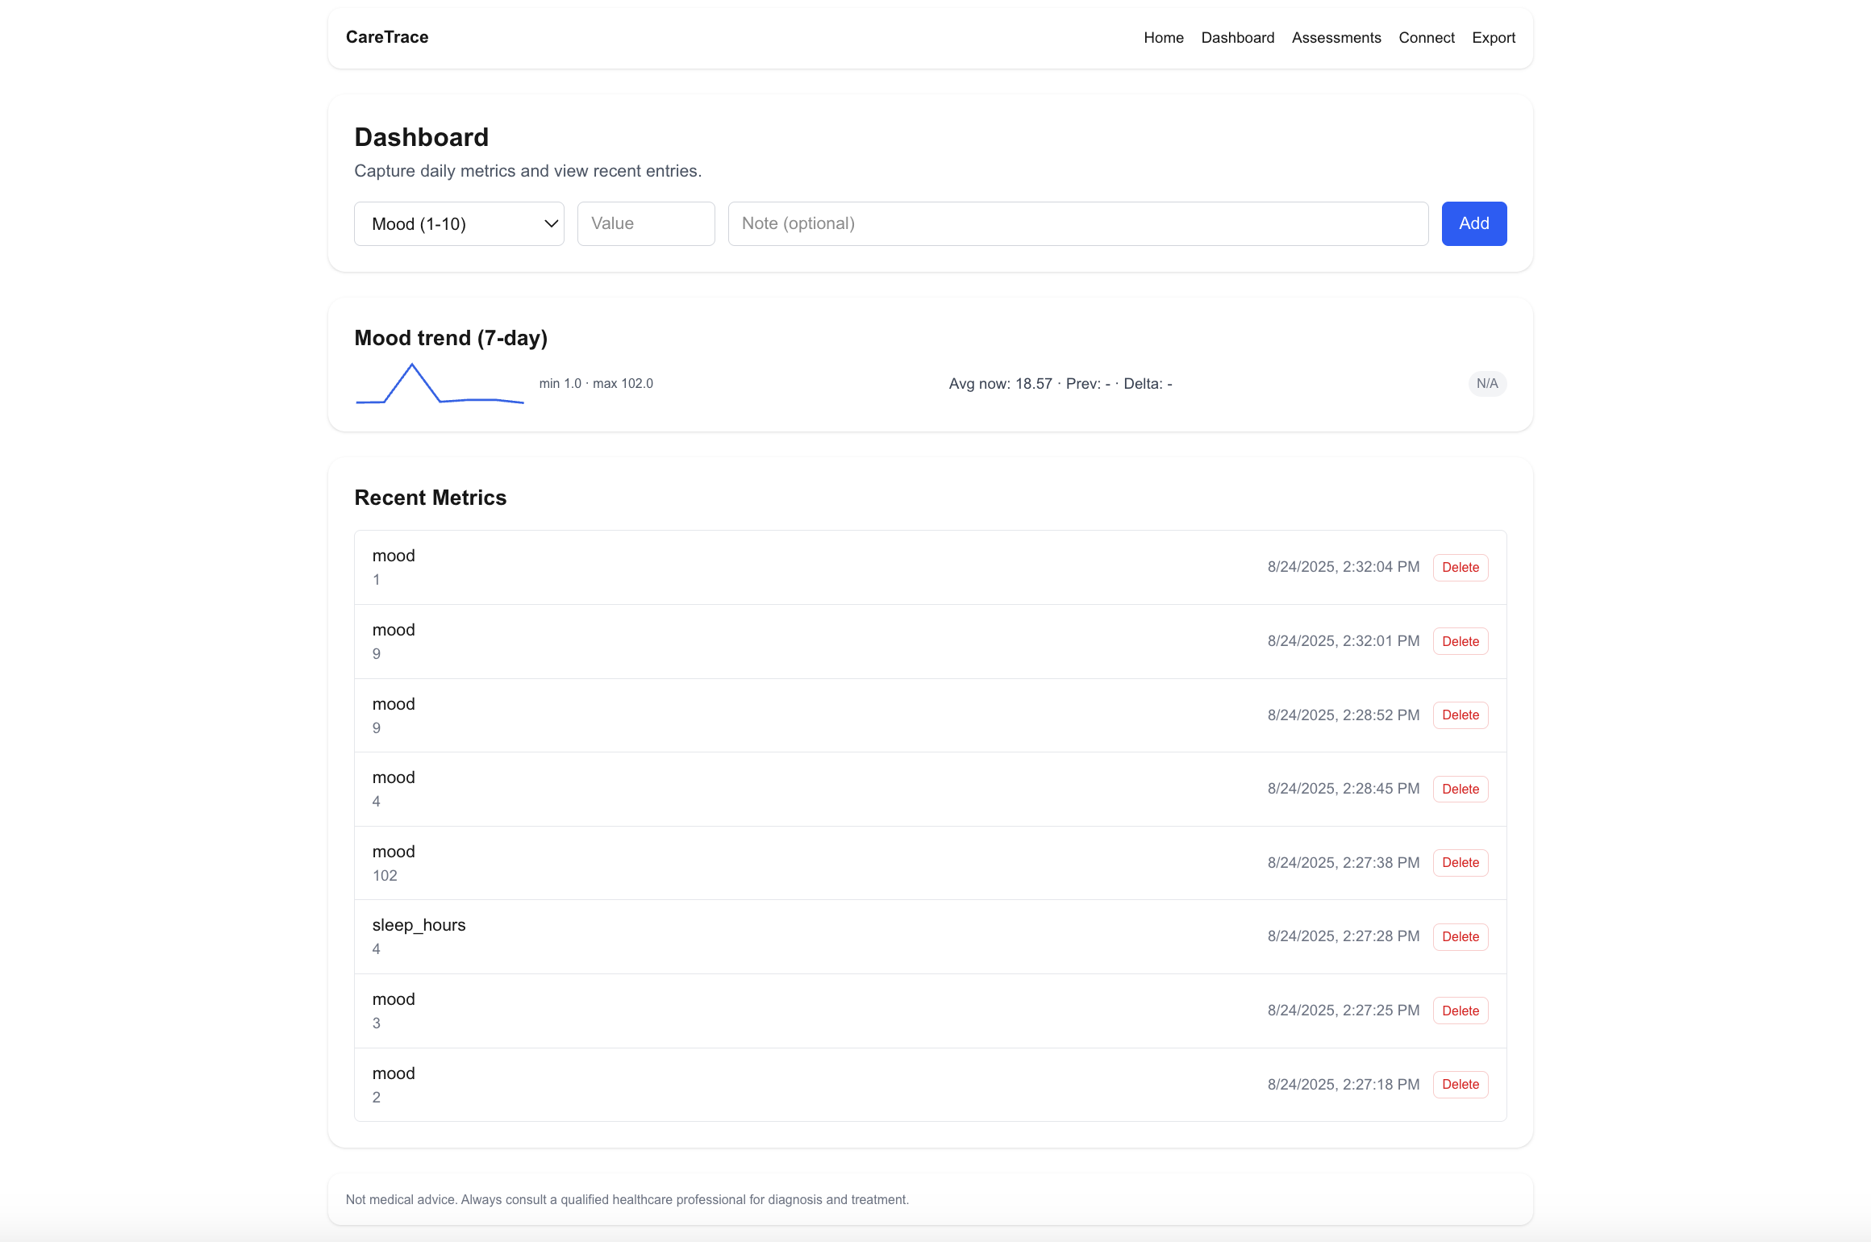Open the Assessments page
Viewport: 1871px width, 1242px height.
click(1336, 38)
